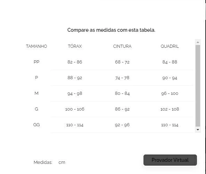Click the 74 - 78 cintura cell
This screenshot has height=174, width=206.
[x=122, y=78]
